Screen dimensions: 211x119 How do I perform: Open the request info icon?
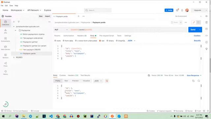[206, 42]
